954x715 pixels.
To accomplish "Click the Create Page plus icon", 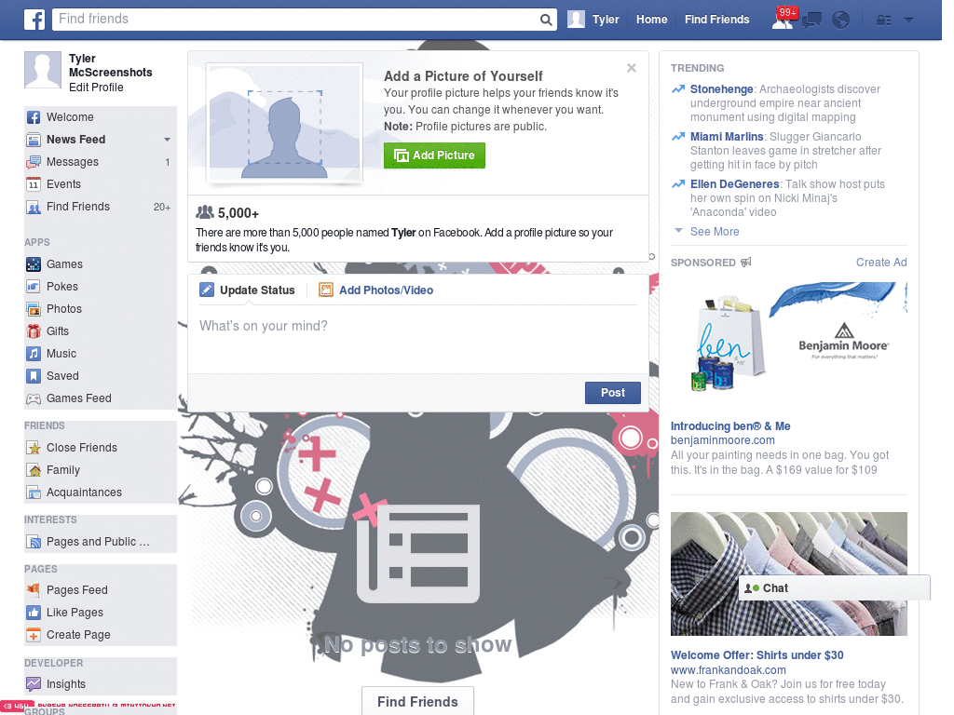I will [34, 635].
